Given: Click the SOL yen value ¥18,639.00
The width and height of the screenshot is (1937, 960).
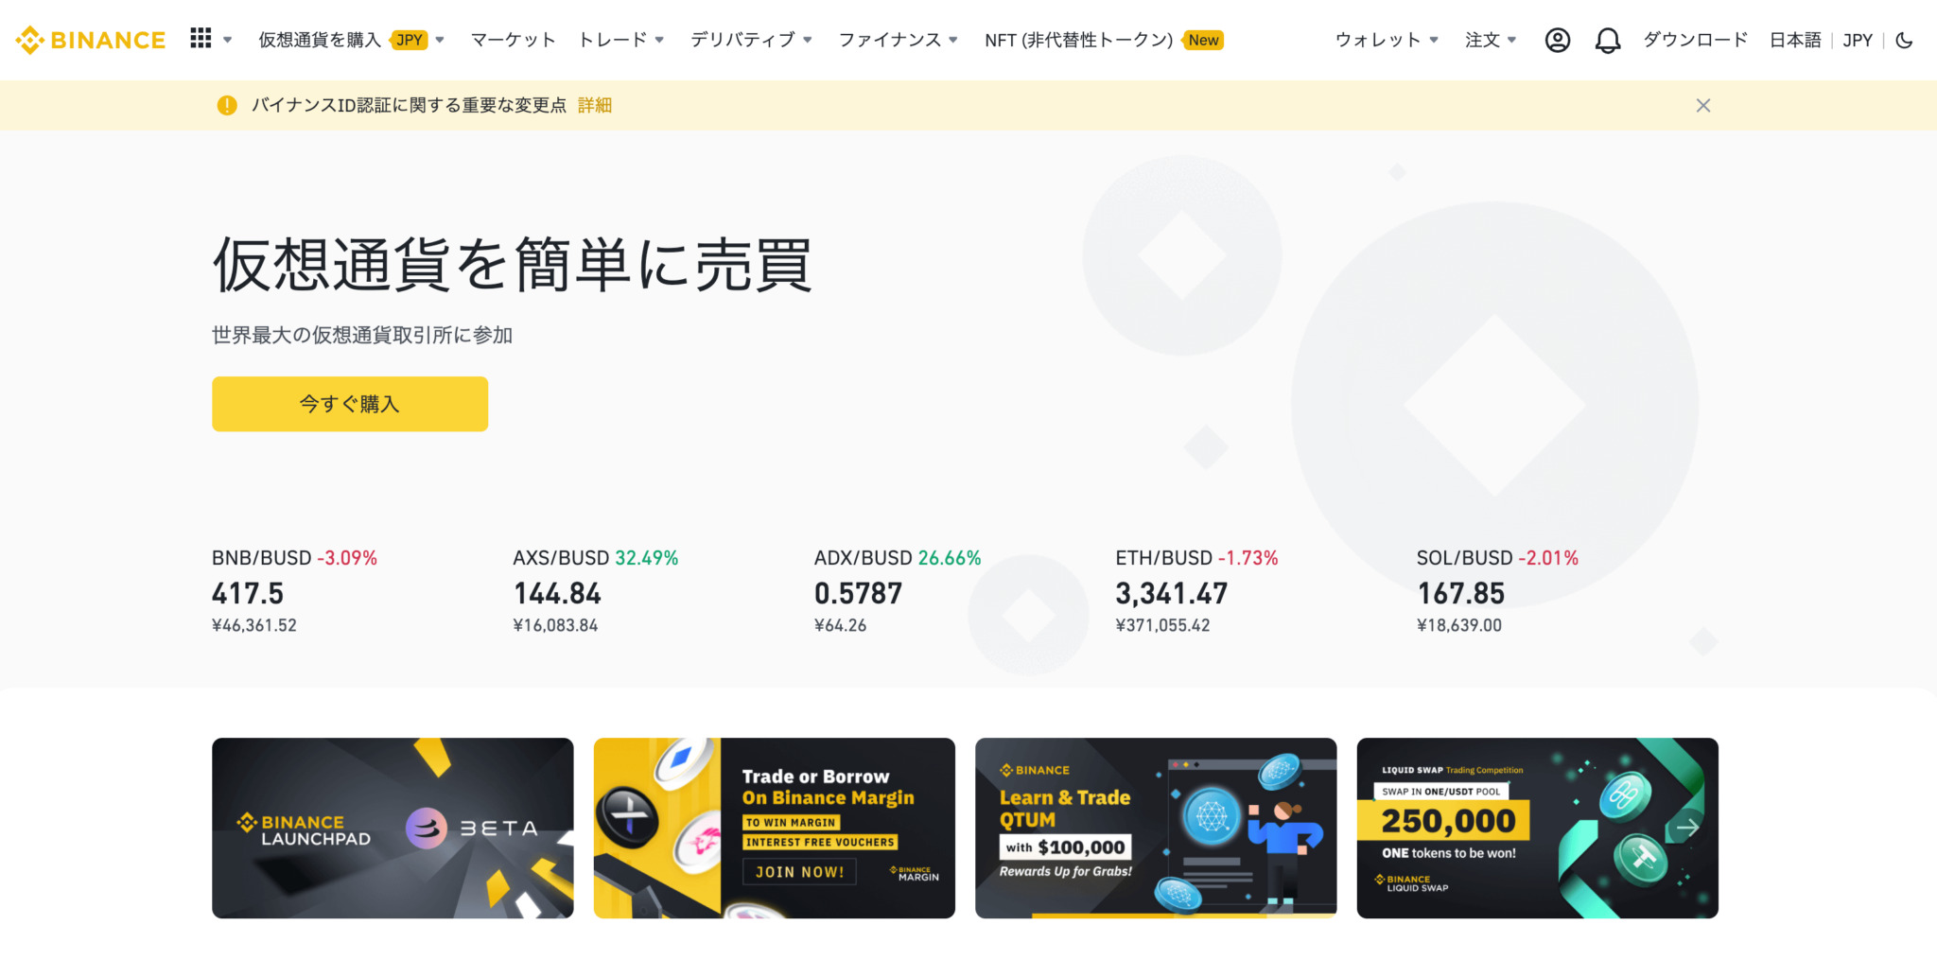Looking at the screenshot, I should click(1459, 625).
